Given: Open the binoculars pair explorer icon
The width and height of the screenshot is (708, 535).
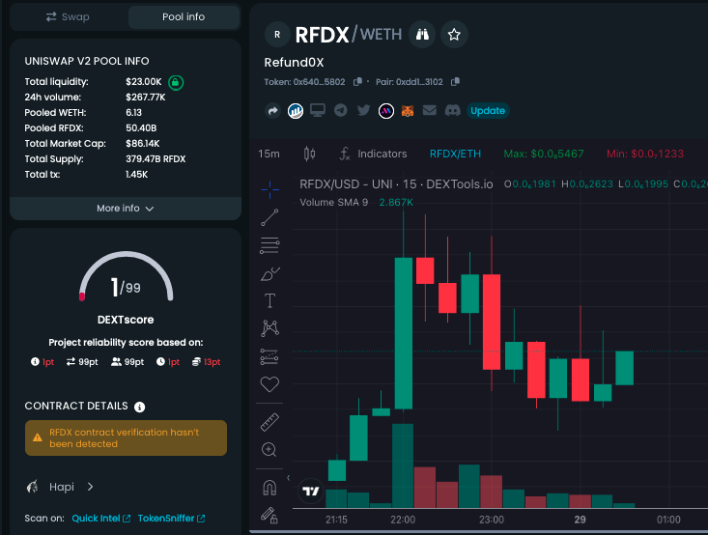Looking at the screenshot, I should click(x=422, y=35).
